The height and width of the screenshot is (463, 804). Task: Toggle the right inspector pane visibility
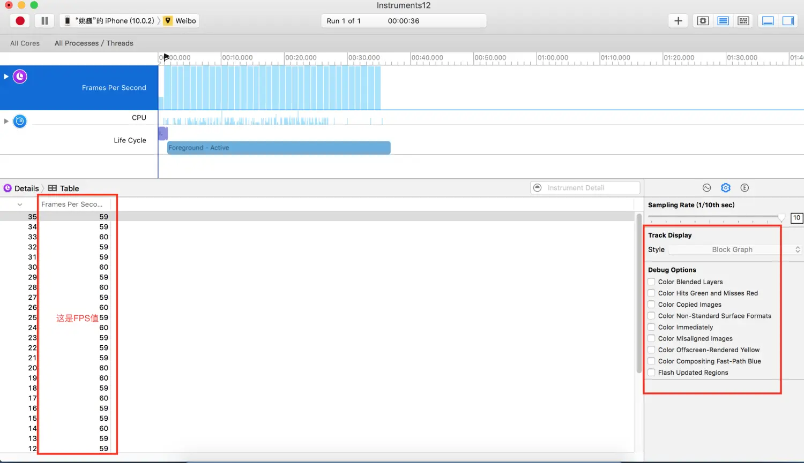pyautogui.click(x=788, y=21)
